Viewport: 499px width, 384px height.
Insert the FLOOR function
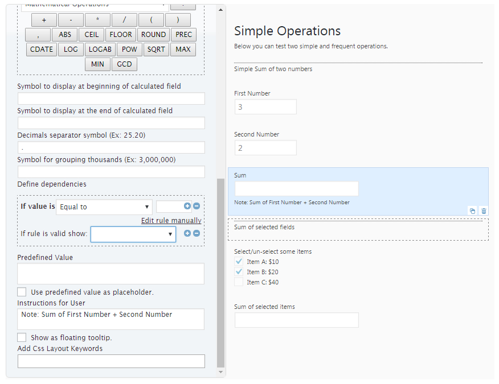pos(121,35)
